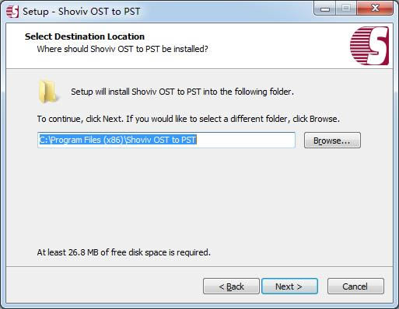Click the 'Select Destination Location' heading
The width and height of the screenshot is (399, 309).
(x=85, y=36)
